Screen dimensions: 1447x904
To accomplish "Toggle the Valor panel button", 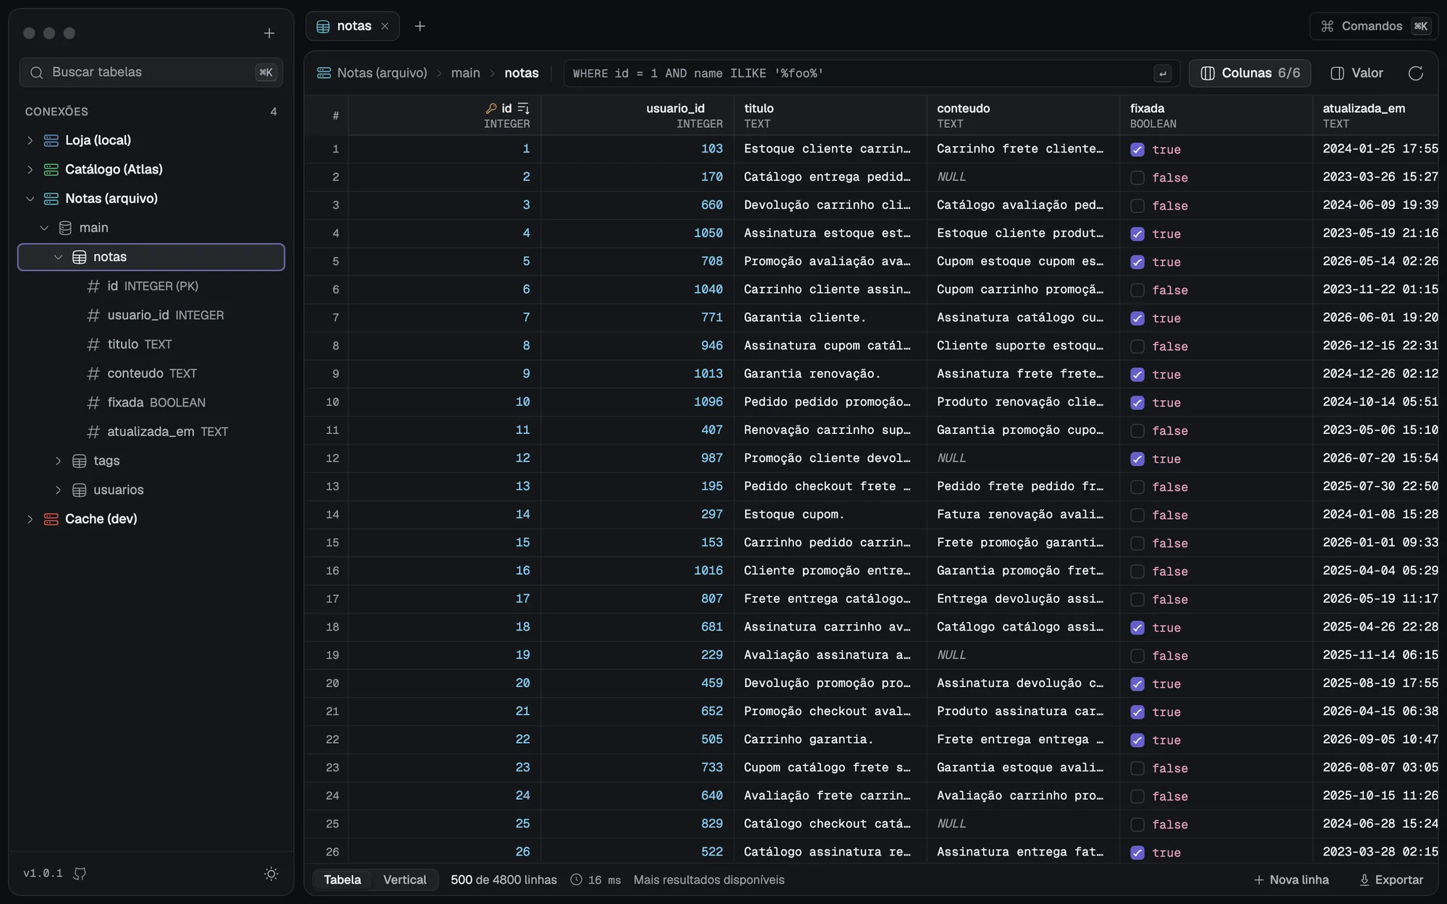I will [x=1357, y=73].
